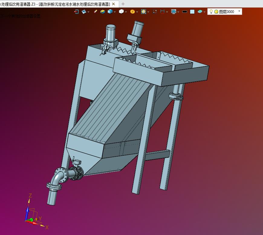Open dropdown beside monitor display icon

(x=178, y=12)
